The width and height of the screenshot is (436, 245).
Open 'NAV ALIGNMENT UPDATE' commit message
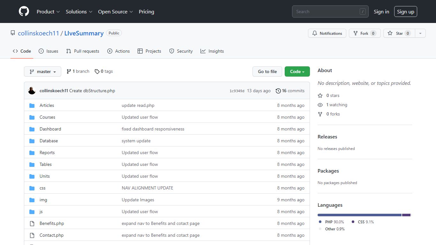(147, 188)
